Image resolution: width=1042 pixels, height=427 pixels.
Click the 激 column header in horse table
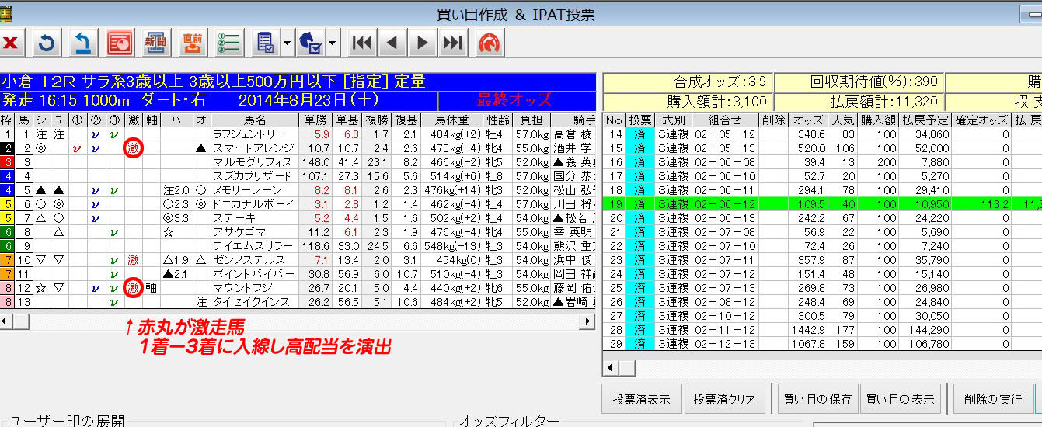(133, 120)
